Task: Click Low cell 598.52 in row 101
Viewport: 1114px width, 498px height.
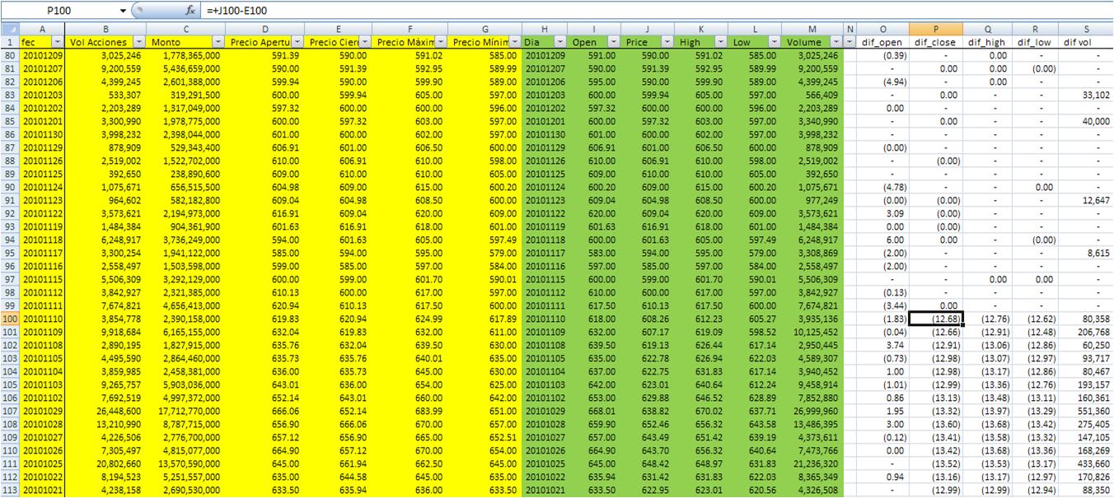Action: (755, 332)
